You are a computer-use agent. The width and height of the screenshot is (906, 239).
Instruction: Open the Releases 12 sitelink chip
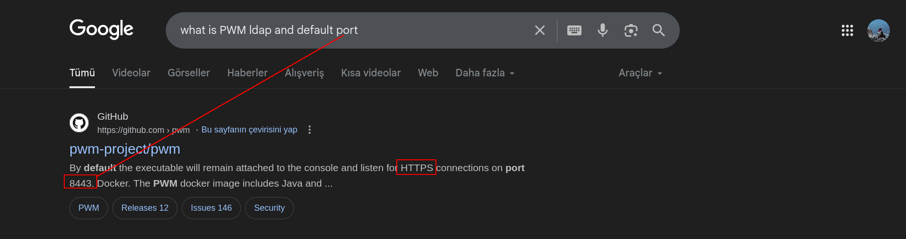pyautogui.click(x=145, y=208)
